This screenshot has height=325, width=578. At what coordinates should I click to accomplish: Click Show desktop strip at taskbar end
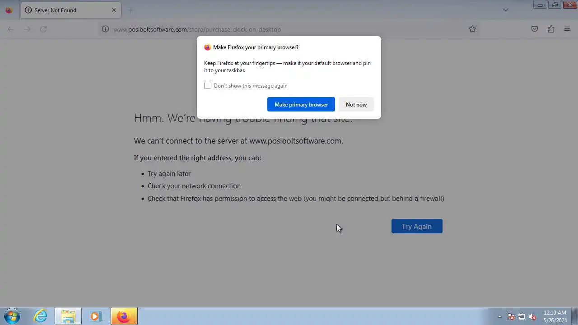point(574,316)
